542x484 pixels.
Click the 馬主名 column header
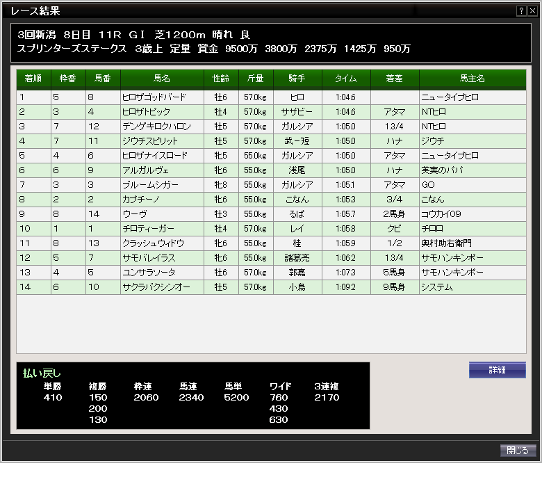pyautogui.click(x=473, y=79)
